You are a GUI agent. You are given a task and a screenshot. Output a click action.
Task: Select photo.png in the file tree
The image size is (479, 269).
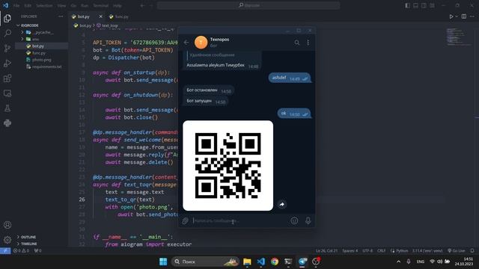pyautogui.click(x=42, y=60)
